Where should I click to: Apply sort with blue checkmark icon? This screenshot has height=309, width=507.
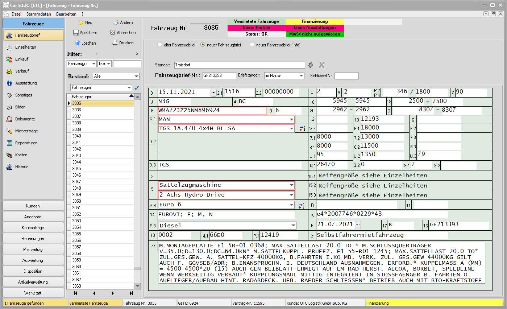click(x=137, y=88)
